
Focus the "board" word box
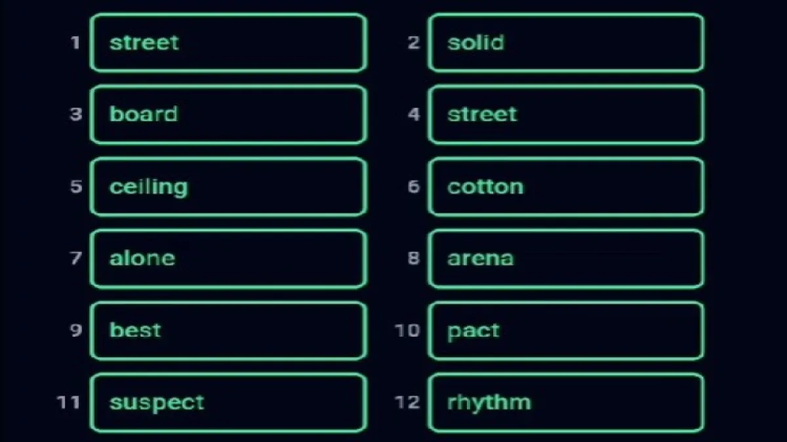pyautogui.click(x=228, y=115)
